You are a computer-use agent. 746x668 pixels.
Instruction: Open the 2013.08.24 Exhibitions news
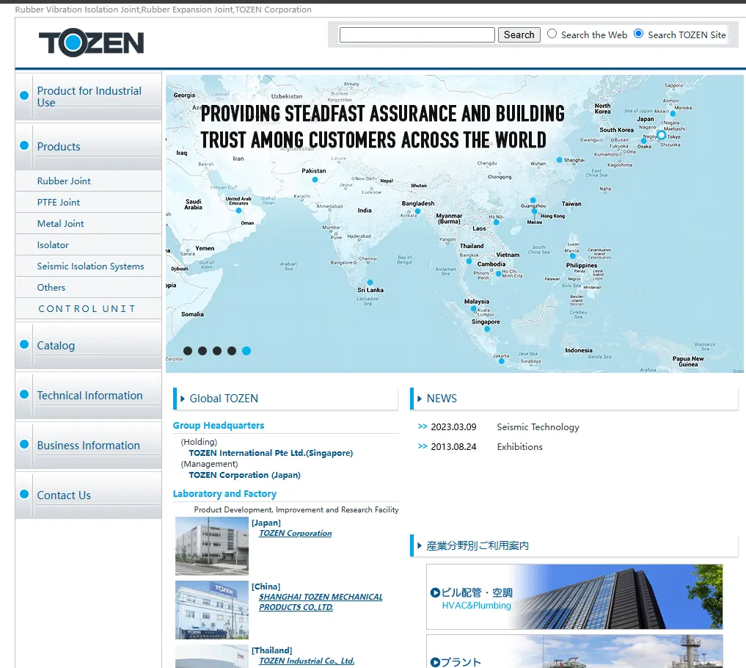[x=519, y=447]
